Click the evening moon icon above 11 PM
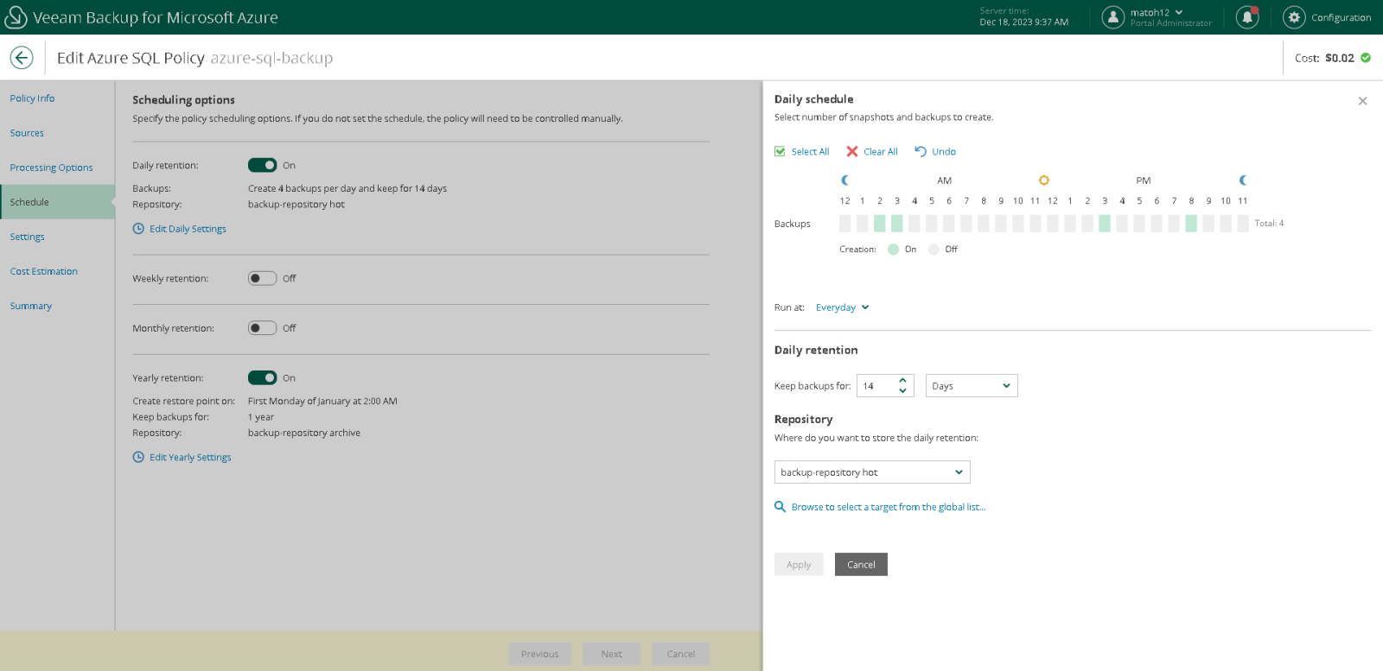 click(1243, 180)
